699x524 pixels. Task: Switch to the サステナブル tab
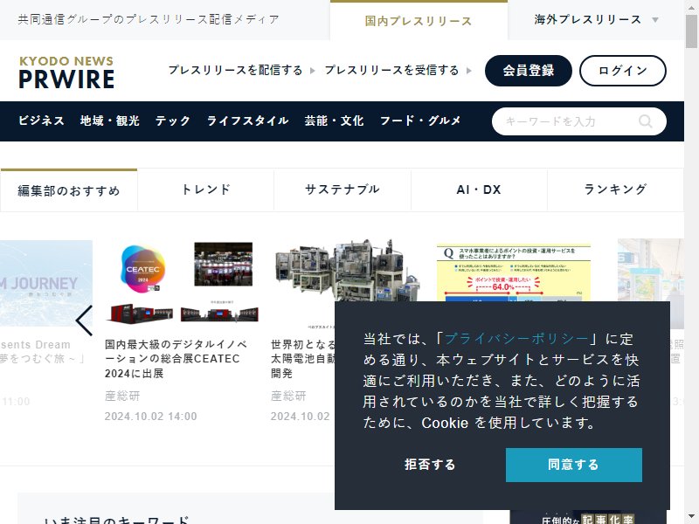[343, 190]
